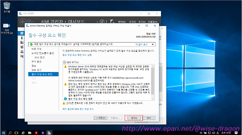Click Server Manager back arrow button

click(x=23, y=22)
